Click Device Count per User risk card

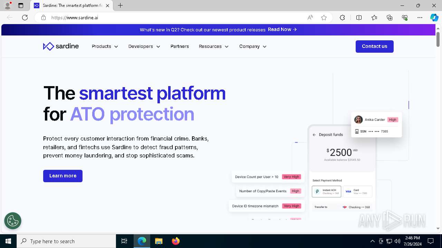[x=268, y=177]
